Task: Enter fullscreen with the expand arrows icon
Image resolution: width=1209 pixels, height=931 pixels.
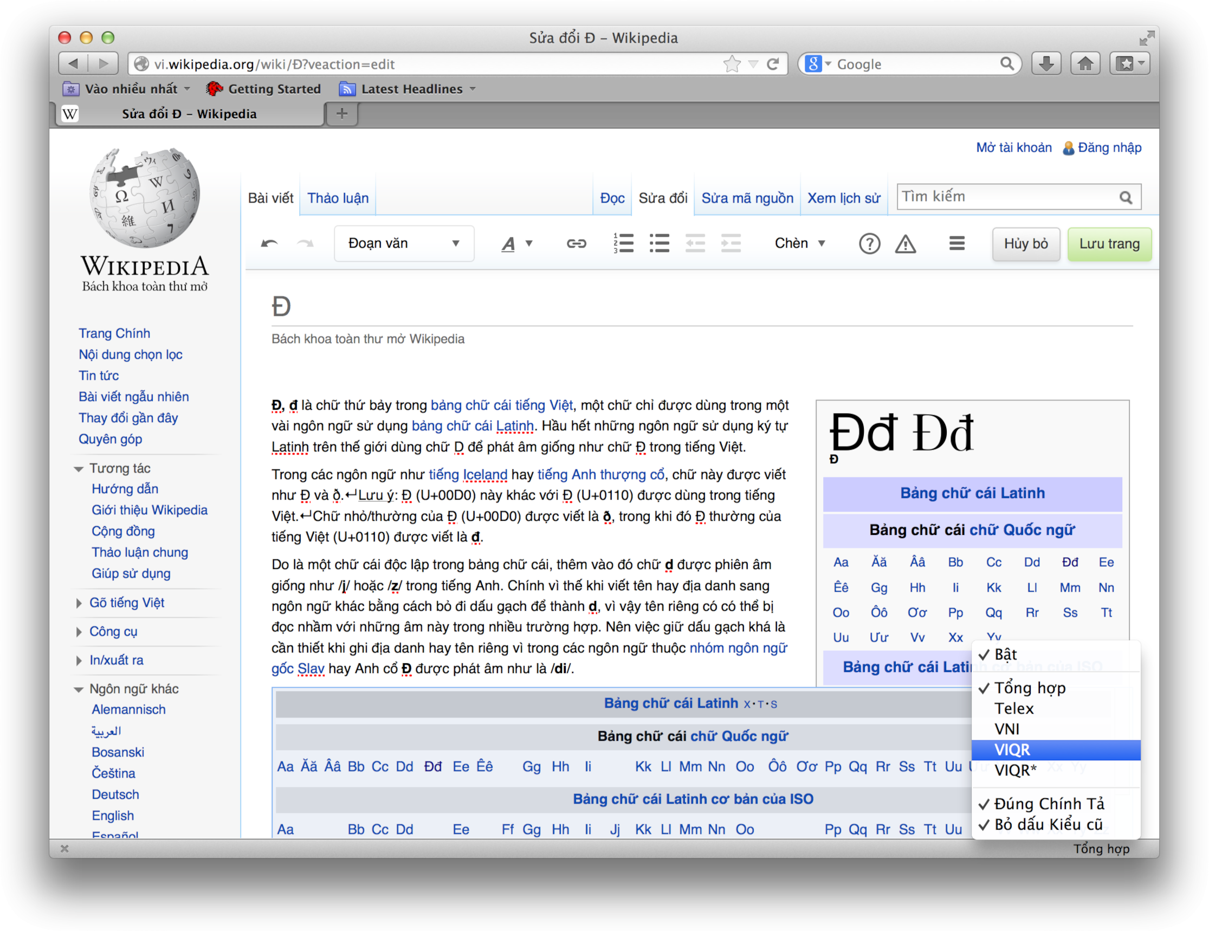Action: click(x=1147, y=37)
